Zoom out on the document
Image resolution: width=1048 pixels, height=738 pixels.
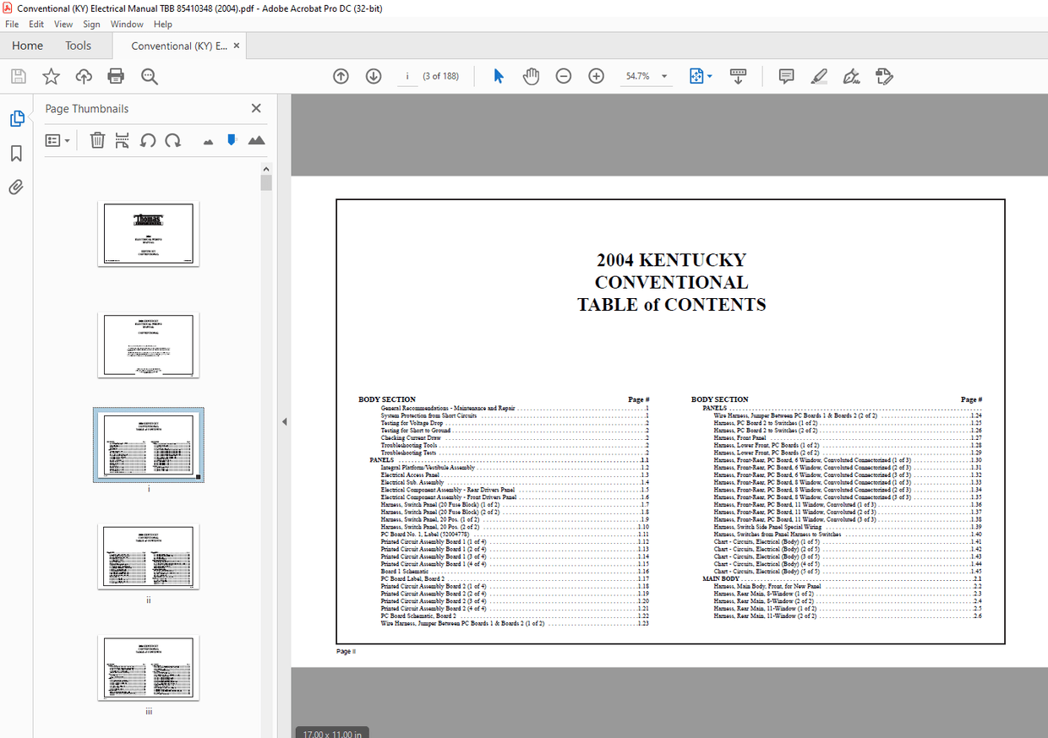(563, 76)
